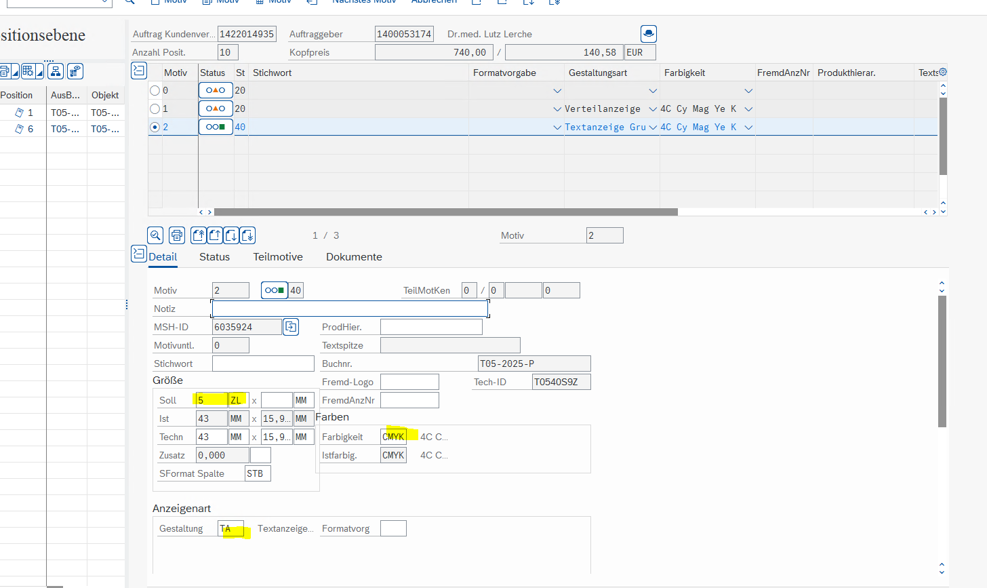The image size is (987, 588).
Task: Click motif table vertical scrollbar thumb
Action: pos(943,136)
